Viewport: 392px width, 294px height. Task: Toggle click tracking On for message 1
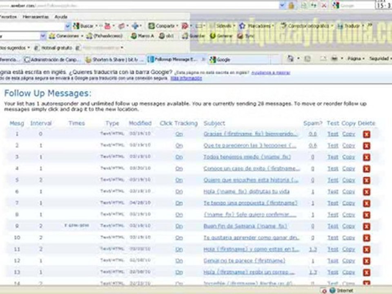click(x=179, y=134)
